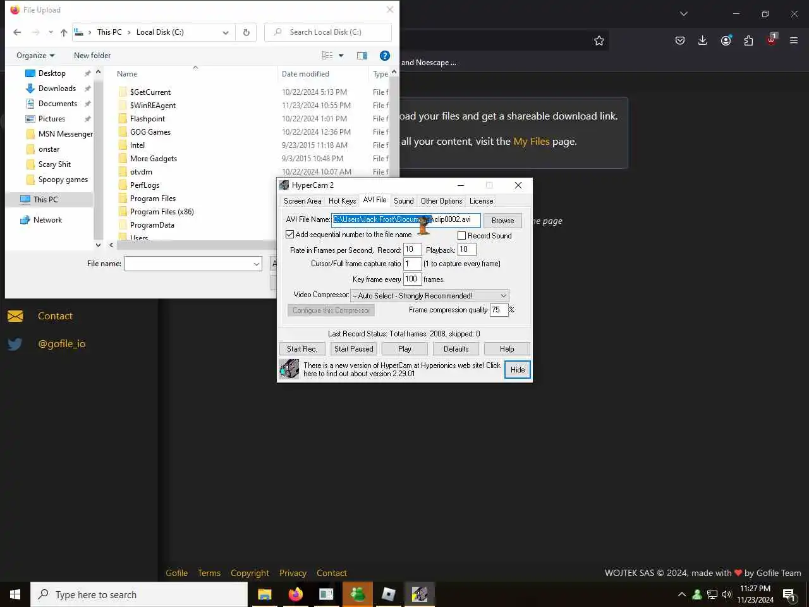Open Firefox extensions puzzle icon
809x607 pixels.
pyautogui.click(x=748, y=40)
